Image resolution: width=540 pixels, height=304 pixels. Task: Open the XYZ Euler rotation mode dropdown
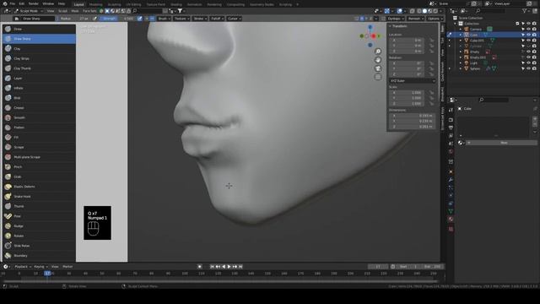pos(413,81)
